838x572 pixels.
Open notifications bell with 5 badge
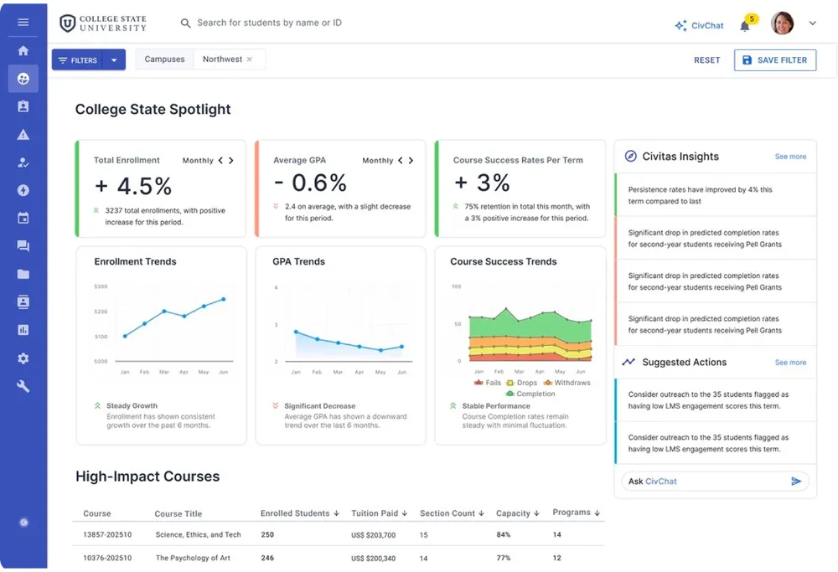coord(746,24)
